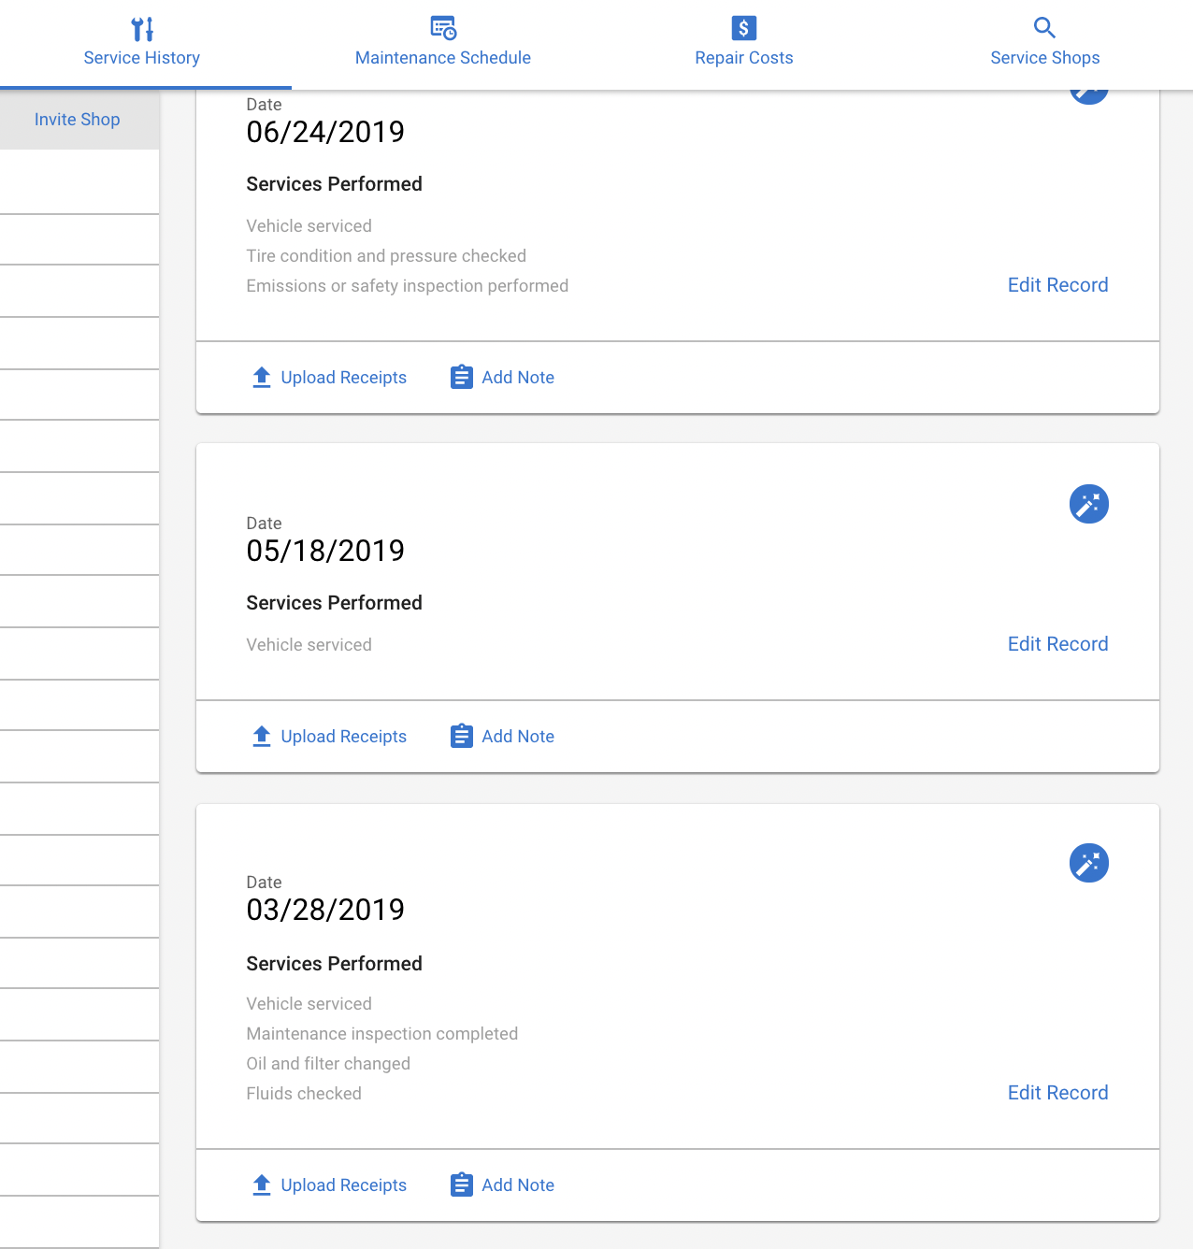Click the magic wand icon on the 05/18/2019 record
The height and width of the screenshot is (1249, 1193).
point(1089,504)
